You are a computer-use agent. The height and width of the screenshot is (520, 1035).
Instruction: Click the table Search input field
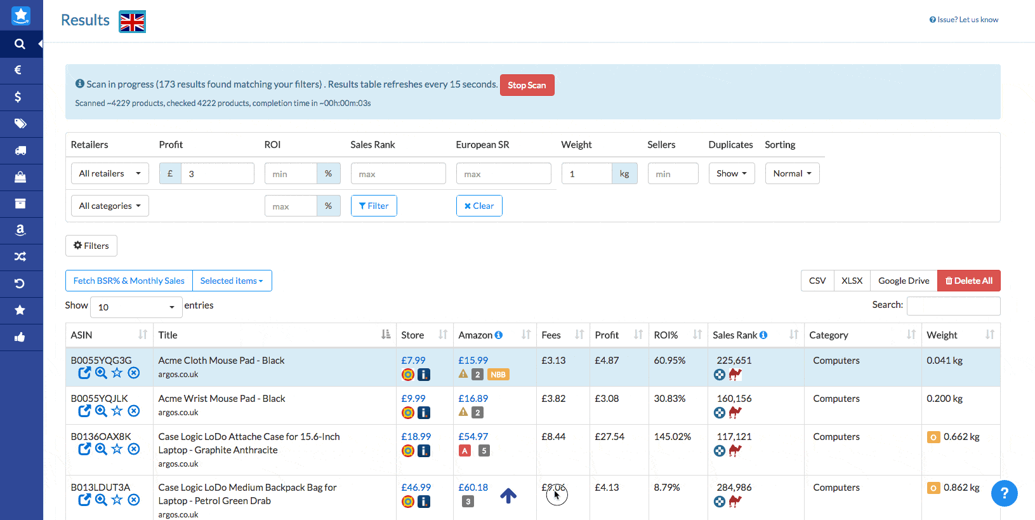[x=953, y=306]
